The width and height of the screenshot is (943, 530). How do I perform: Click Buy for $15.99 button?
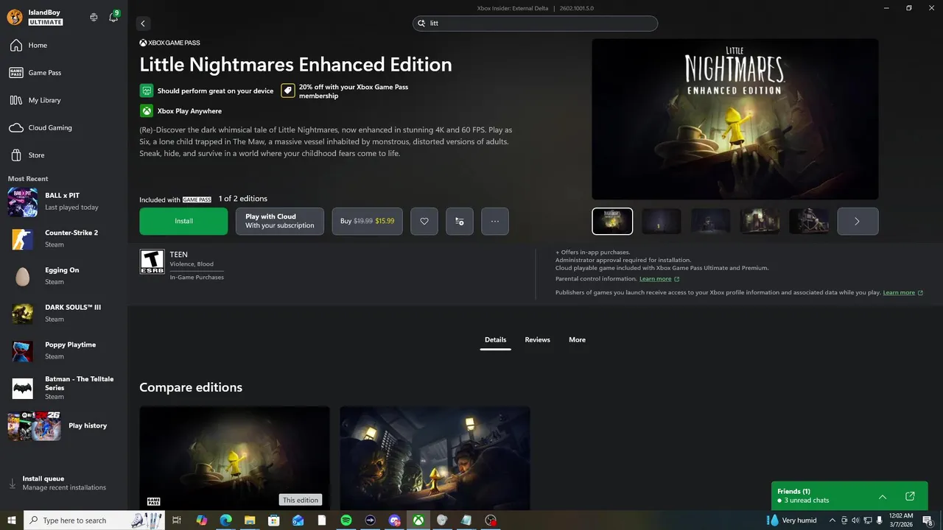368,221
